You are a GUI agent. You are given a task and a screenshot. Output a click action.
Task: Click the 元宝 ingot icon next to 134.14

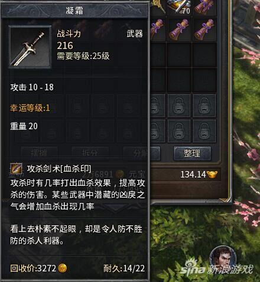[212, 175]
